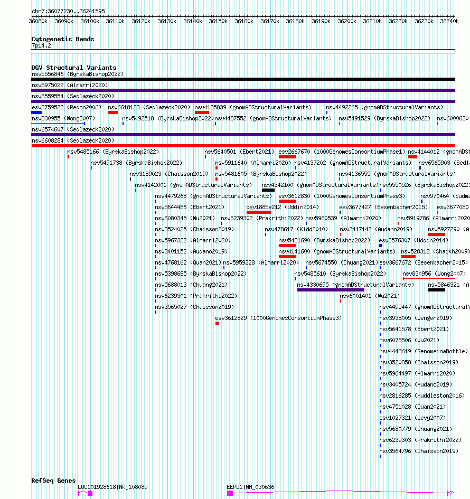The image size is (470, 499).
Task: Click esv3612829 (1000GenomesConsortiumPhase3) label
Action: (278, 318)
